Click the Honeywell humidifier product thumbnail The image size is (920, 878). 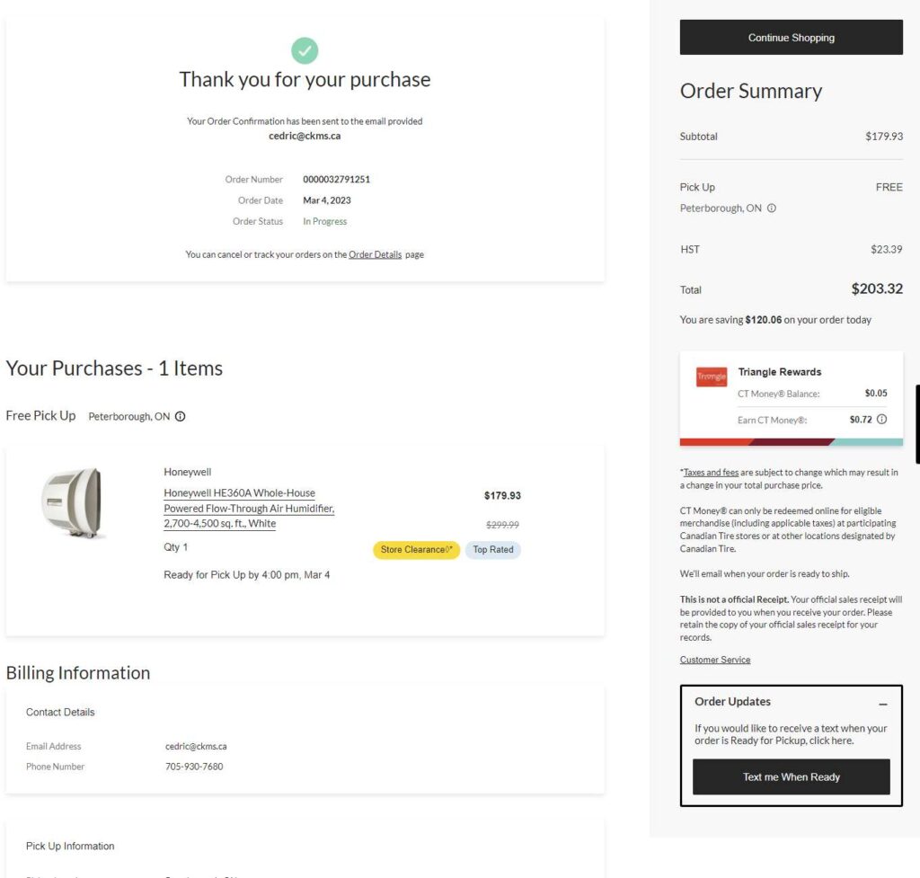74,503
